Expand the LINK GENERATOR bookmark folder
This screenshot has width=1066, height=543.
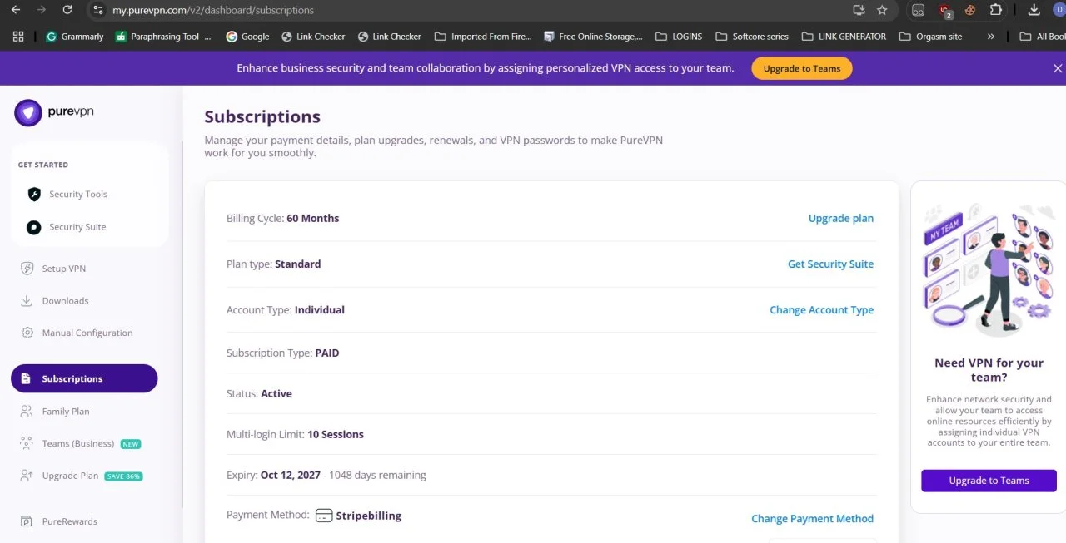coord(844,37)
